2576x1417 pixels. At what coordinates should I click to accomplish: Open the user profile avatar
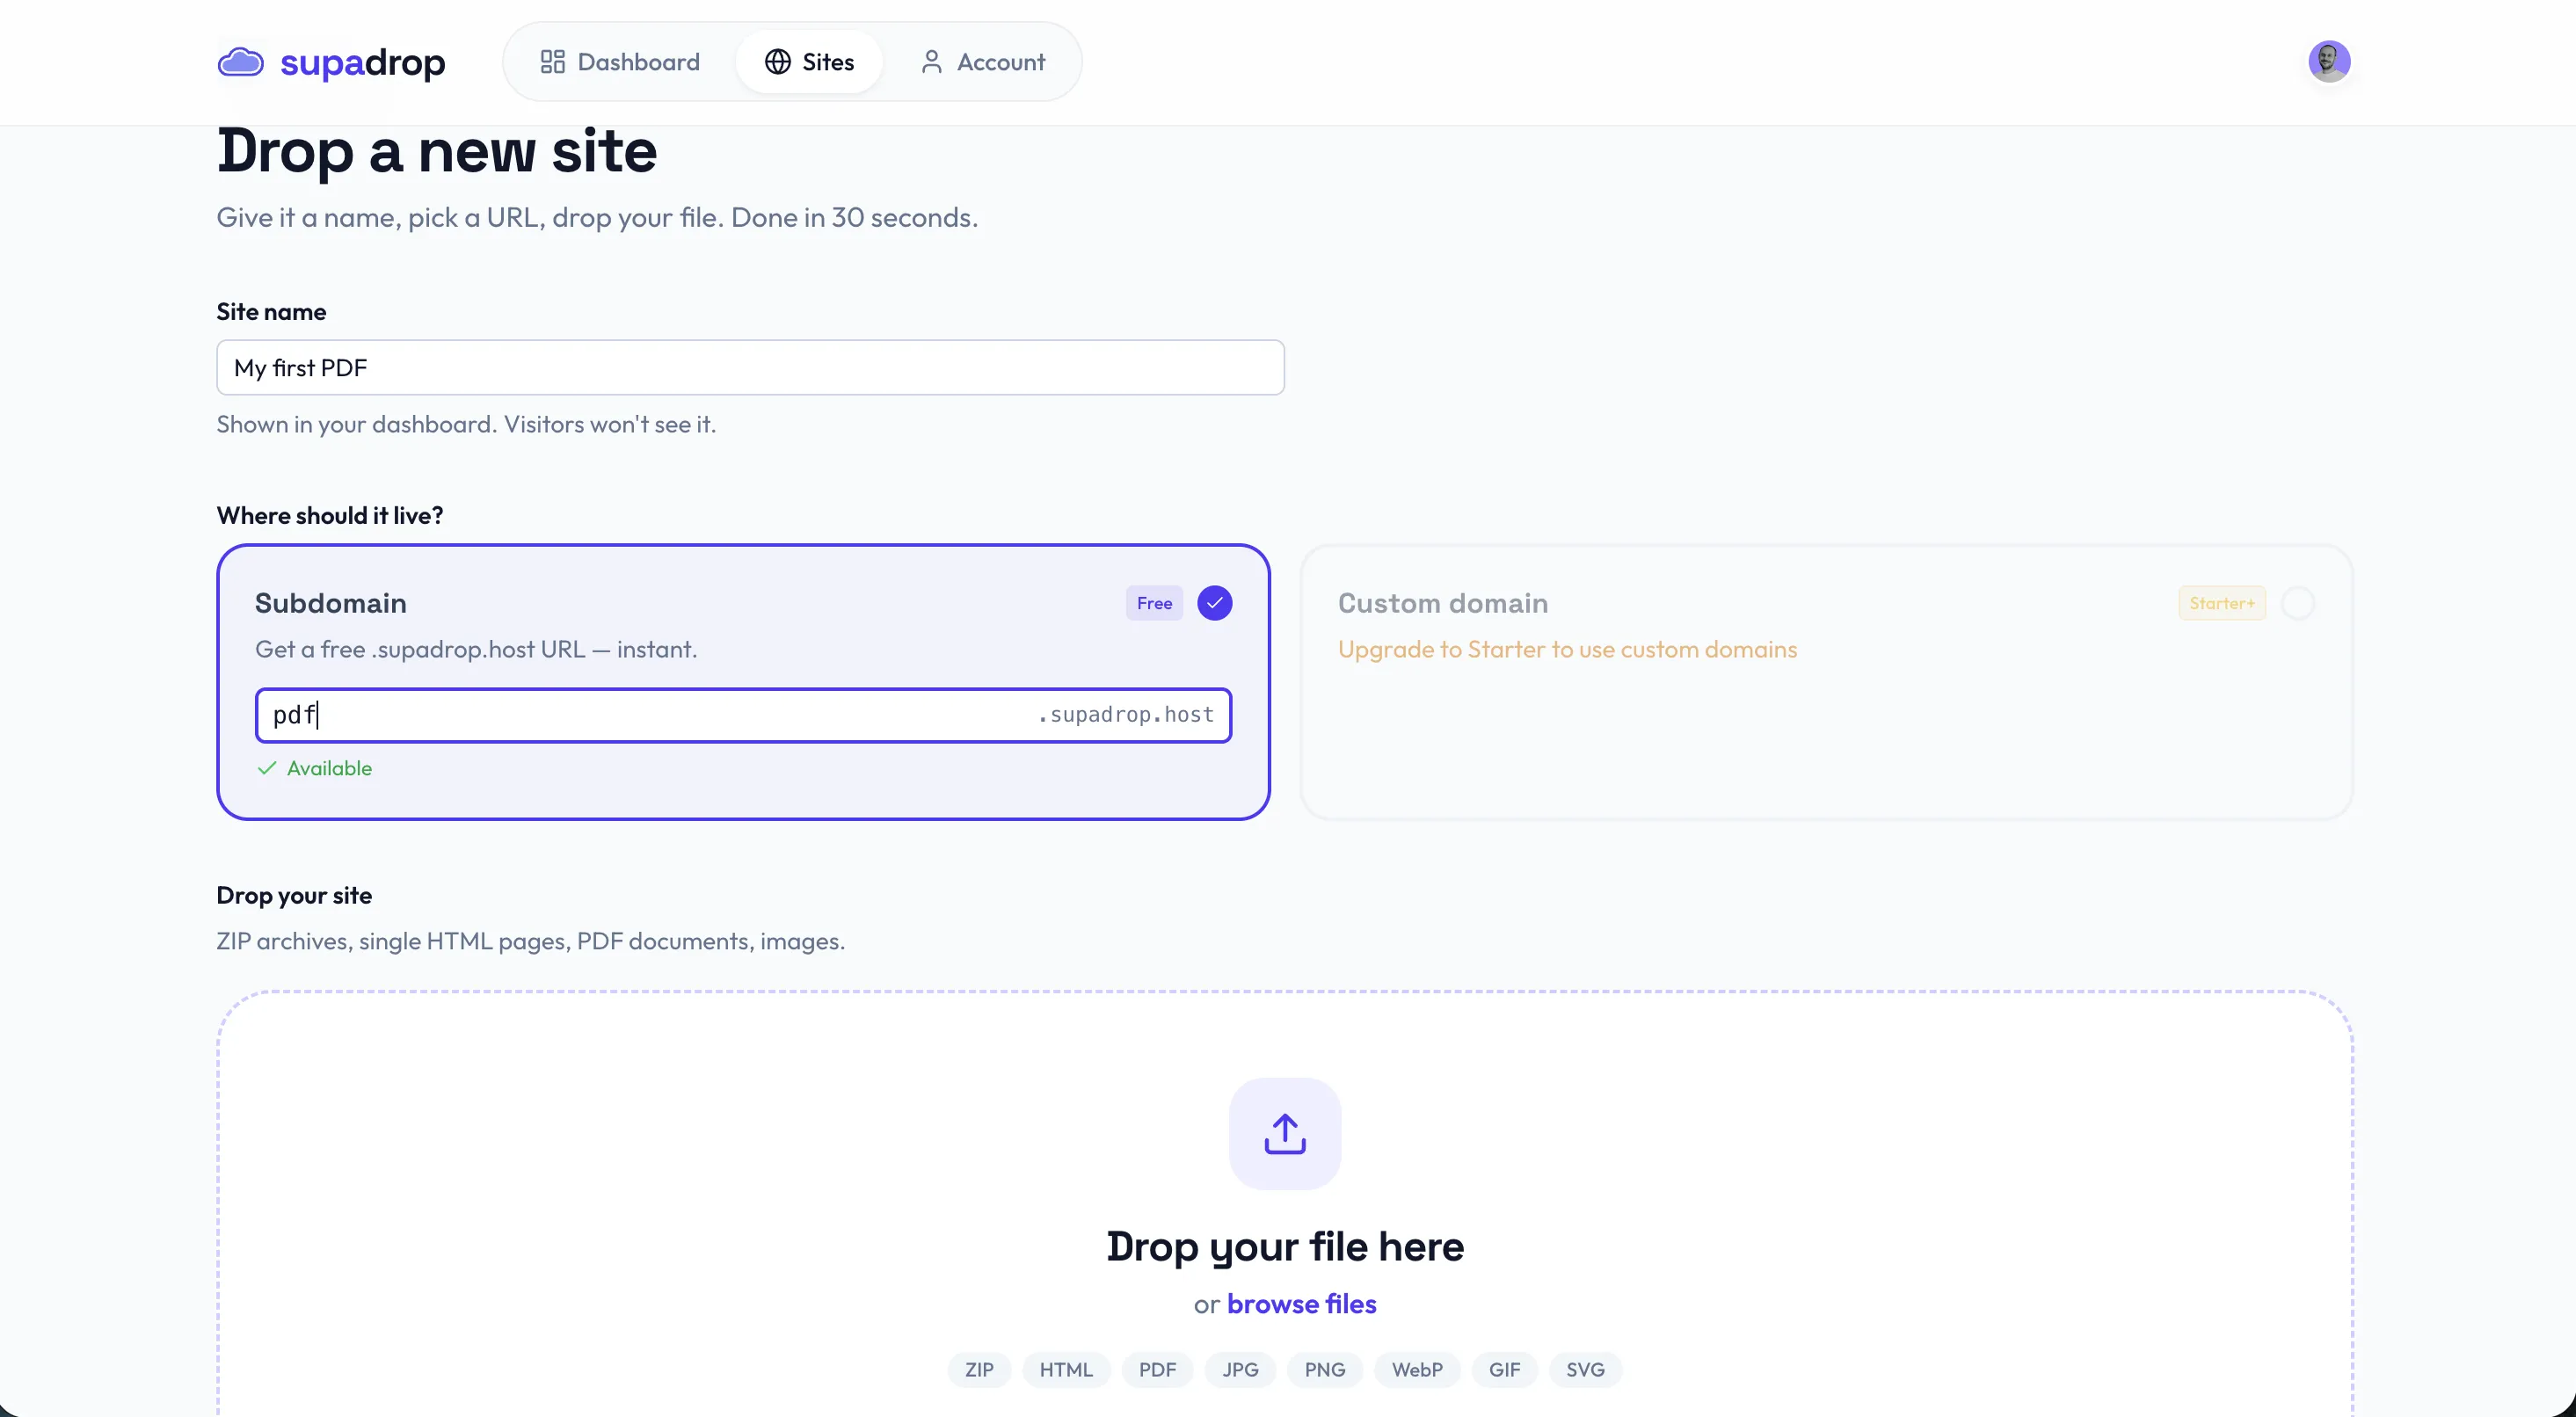(x=2329, y=61)
